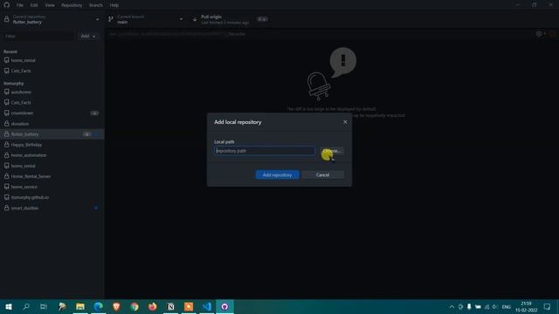The image size is (559, 314).
Task: Click the network icon in system tray
Action: click(487, 306)
